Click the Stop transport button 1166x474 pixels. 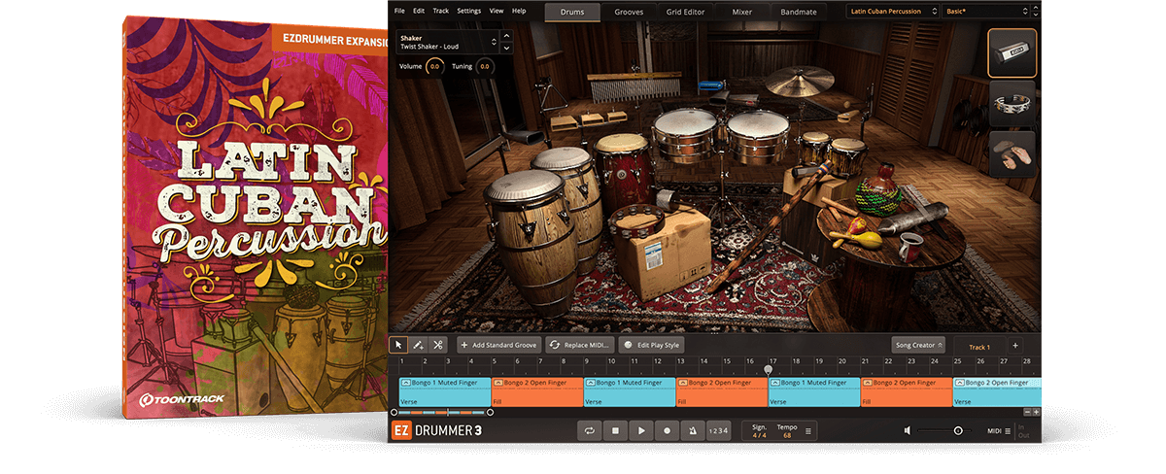(x=615, y=430)
